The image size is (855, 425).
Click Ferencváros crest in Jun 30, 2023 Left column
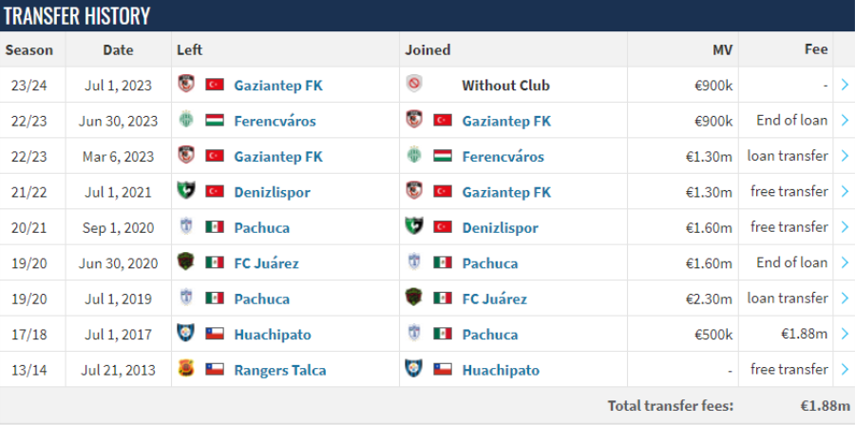pos(186,120)
